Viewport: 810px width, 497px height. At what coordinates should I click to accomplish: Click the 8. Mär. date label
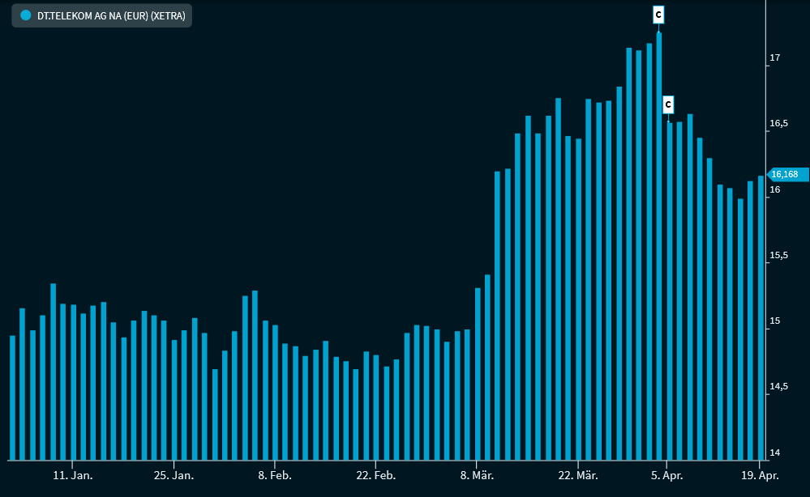coord(478,476)
